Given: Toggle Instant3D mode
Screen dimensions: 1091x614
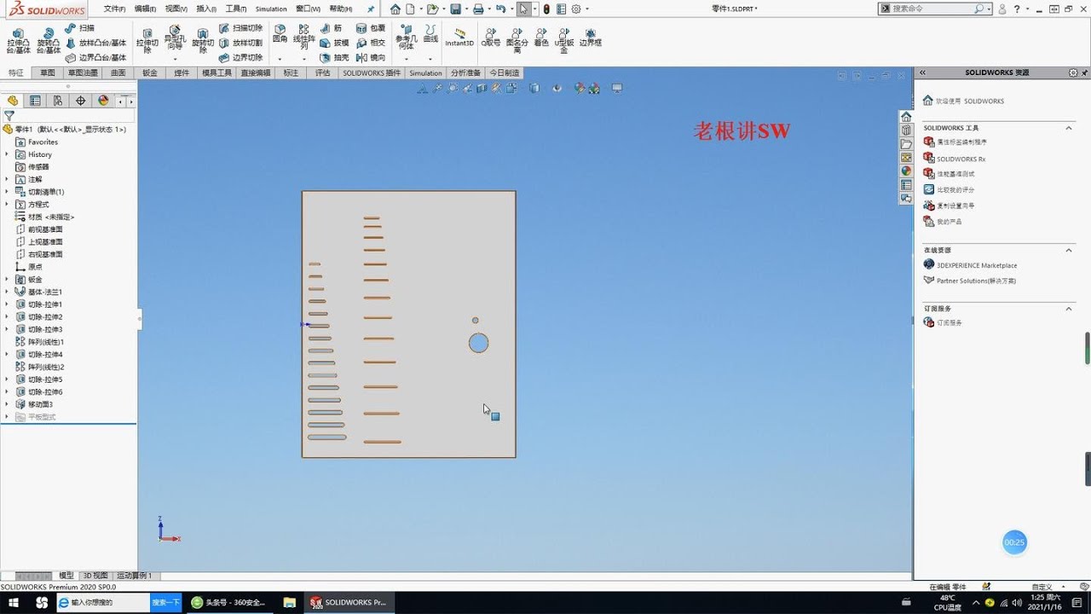Looking at the screenshot, I should (459, 37).
